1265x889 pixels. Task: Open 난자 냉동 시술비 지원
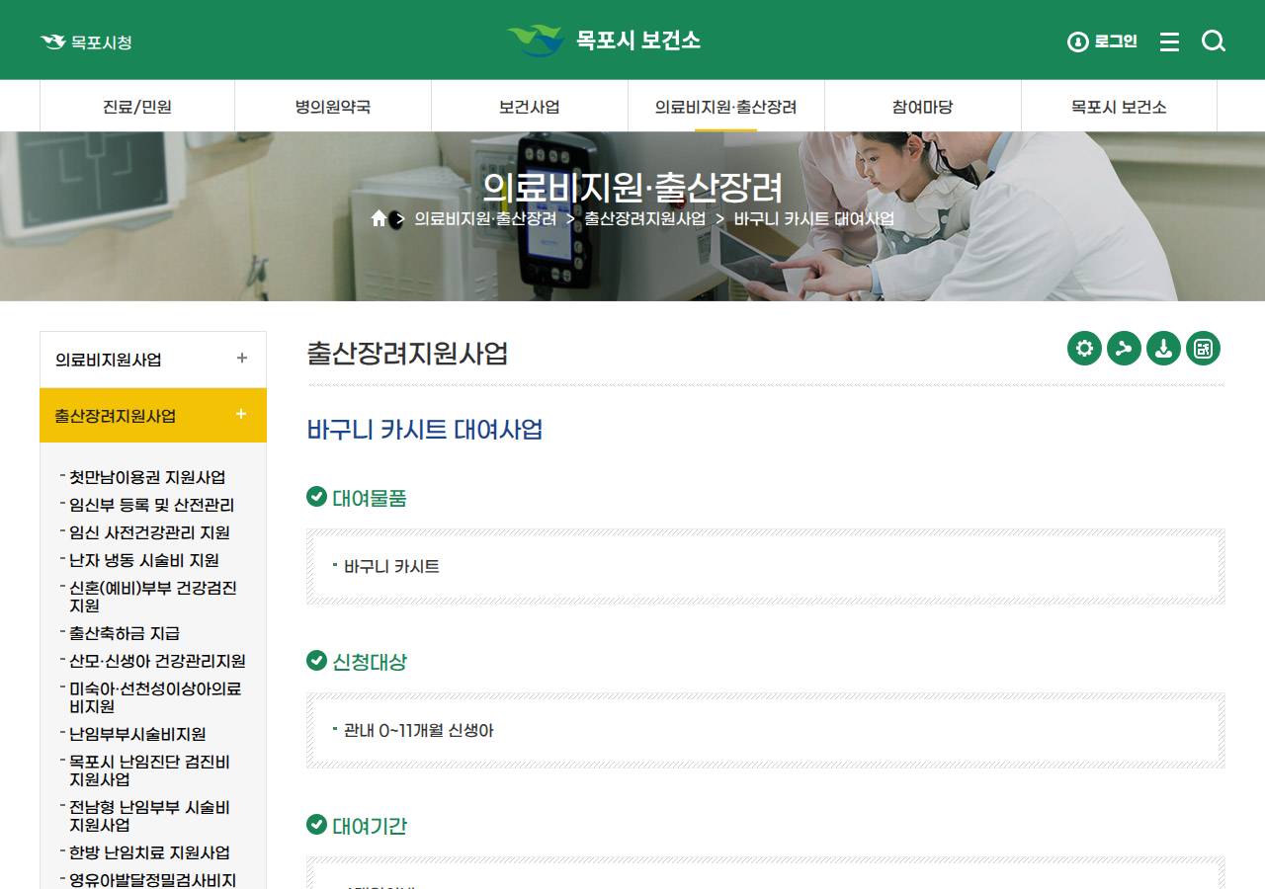pos(144,560)
